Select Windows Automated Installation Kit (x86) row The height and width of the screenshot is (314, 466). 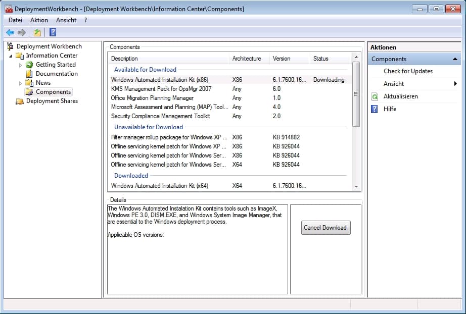[x=230, y=80]
